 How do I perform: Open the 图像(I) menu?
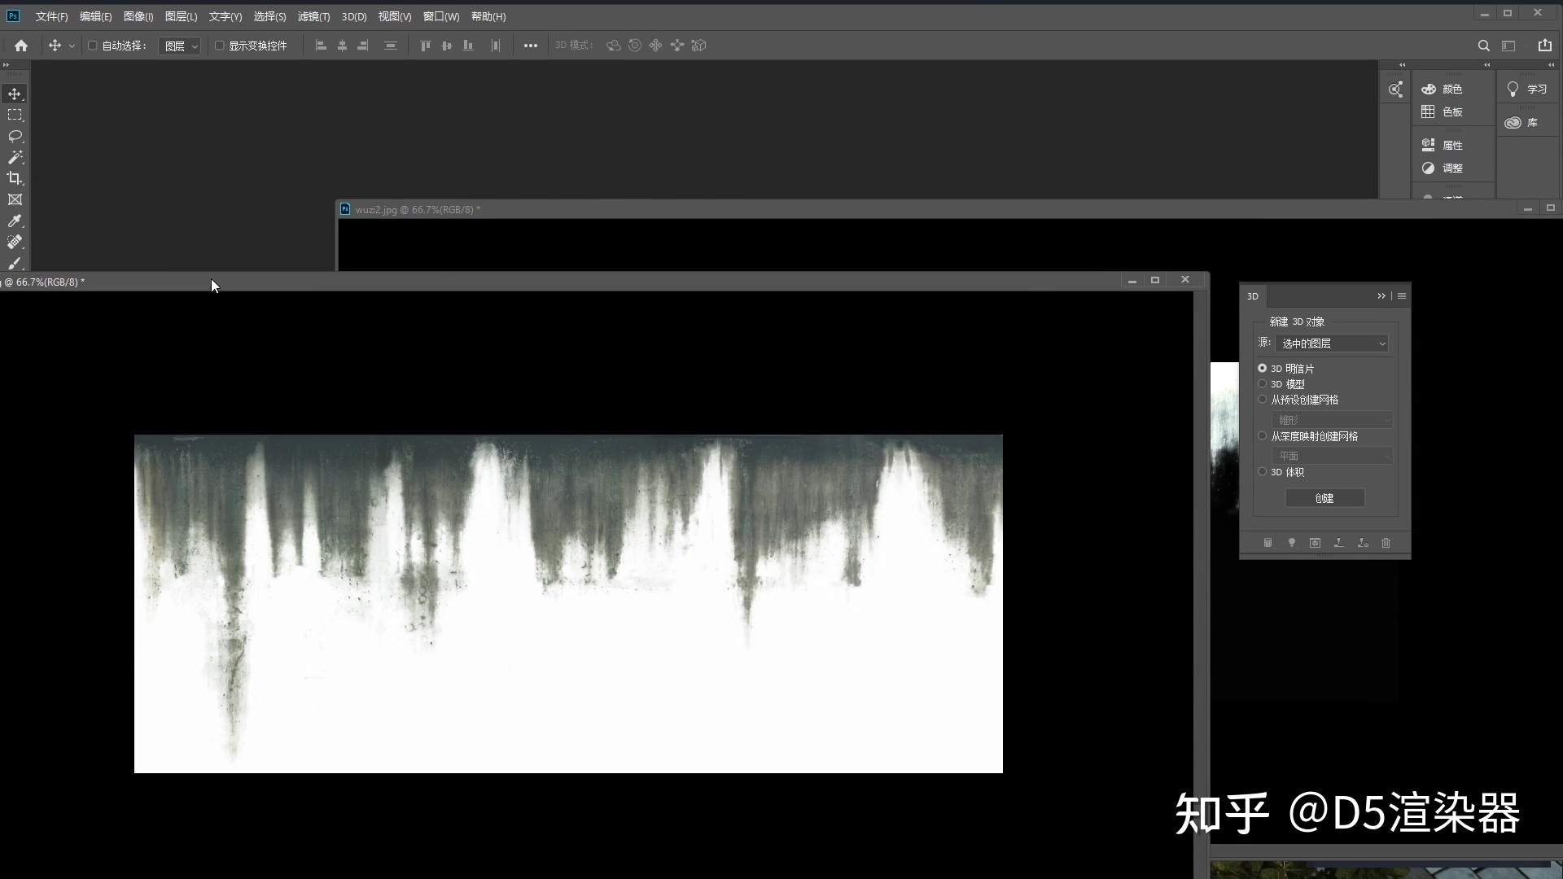[138, 16]
